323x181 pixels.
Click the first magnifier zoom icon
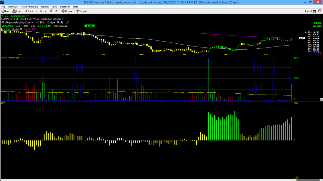point(58,23)
